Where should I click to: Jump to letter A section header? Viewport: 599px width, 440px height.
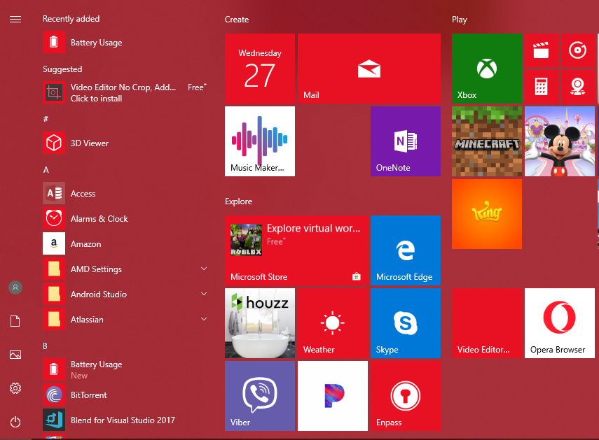pyautogui.click(x=46, y=170)
